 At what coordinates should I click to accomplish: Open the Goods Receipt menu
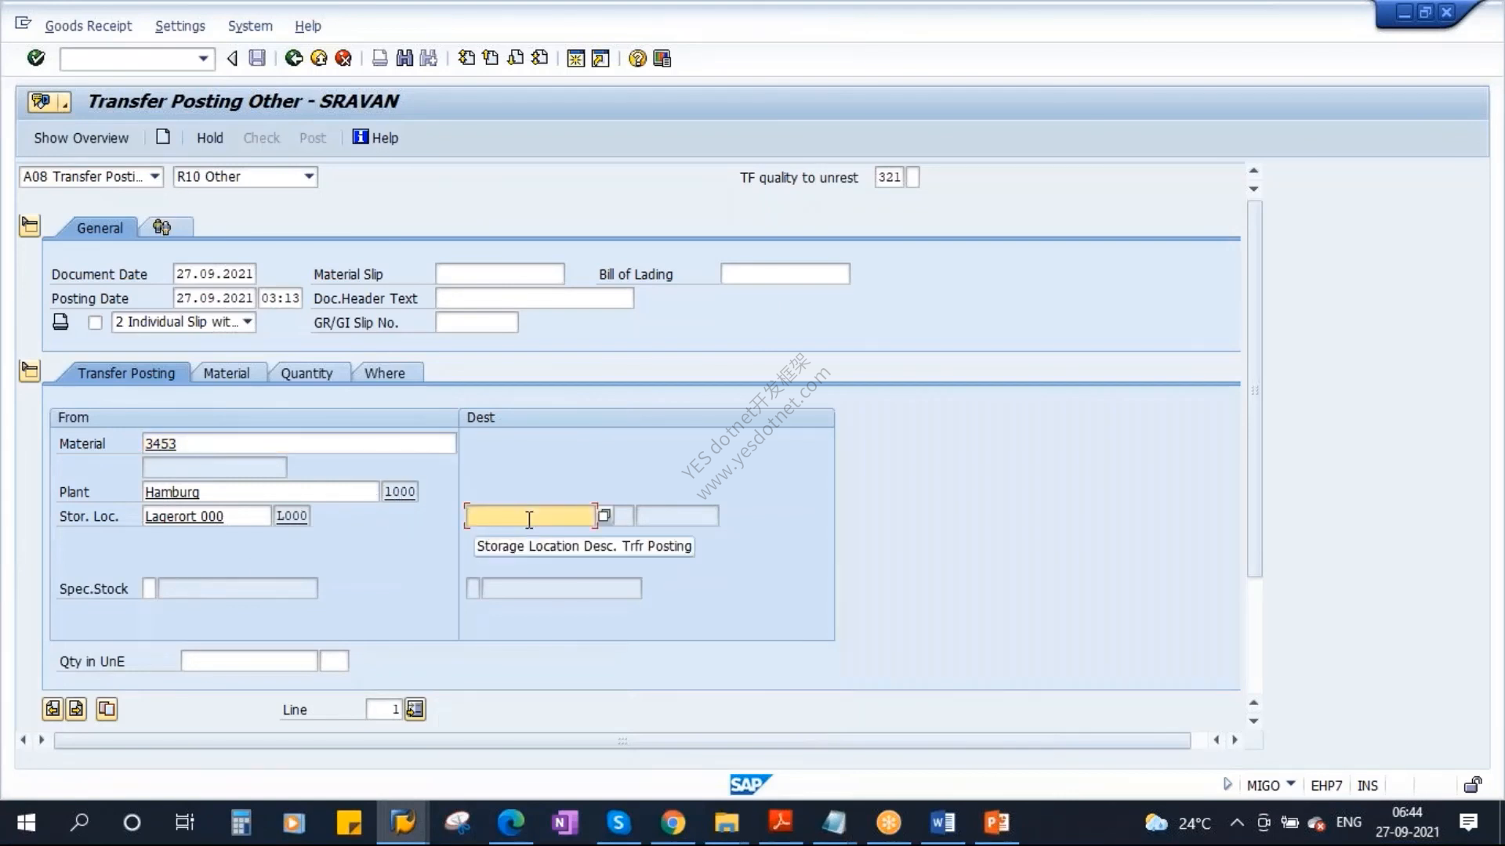pos(89,26)
